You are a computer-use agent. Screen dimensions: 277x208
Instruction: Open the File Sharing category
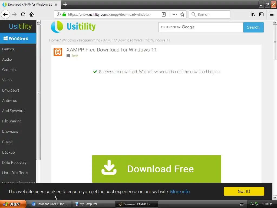pos(12,121)
